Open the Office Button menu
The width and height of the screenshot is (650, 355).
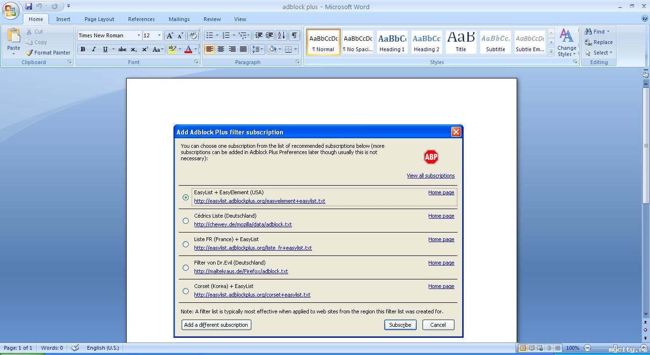pos(11,11)
